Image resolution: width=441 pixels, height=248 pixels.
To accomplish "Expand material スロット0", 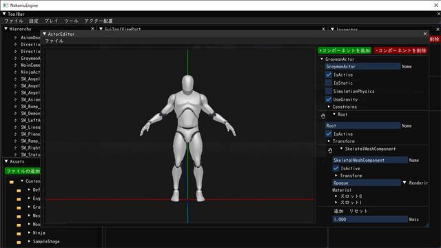I will pos(336,196).
